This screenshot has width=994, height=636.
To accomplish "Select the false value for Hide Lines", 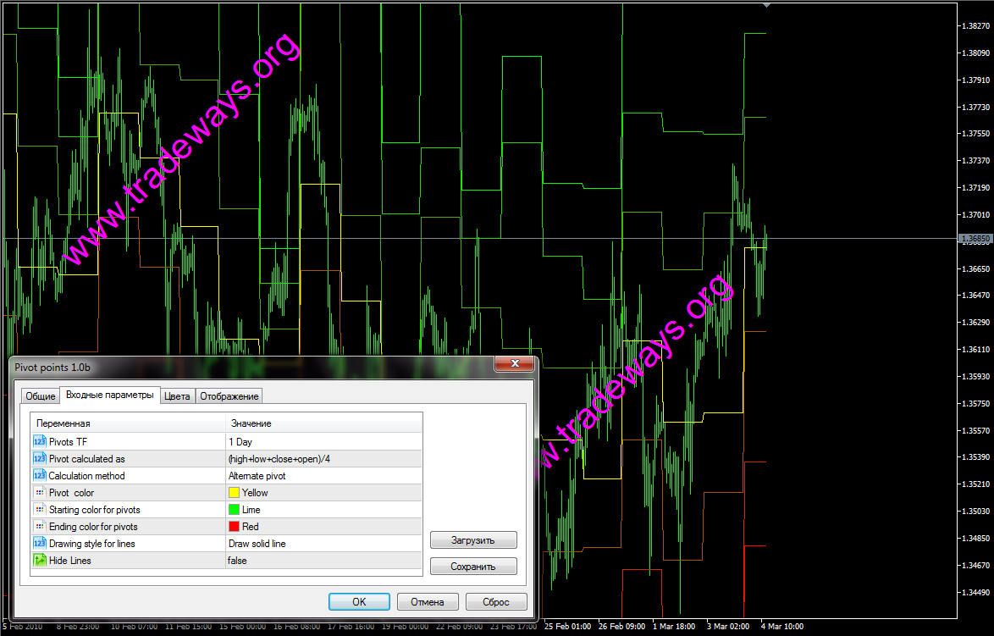I will 324,561.
